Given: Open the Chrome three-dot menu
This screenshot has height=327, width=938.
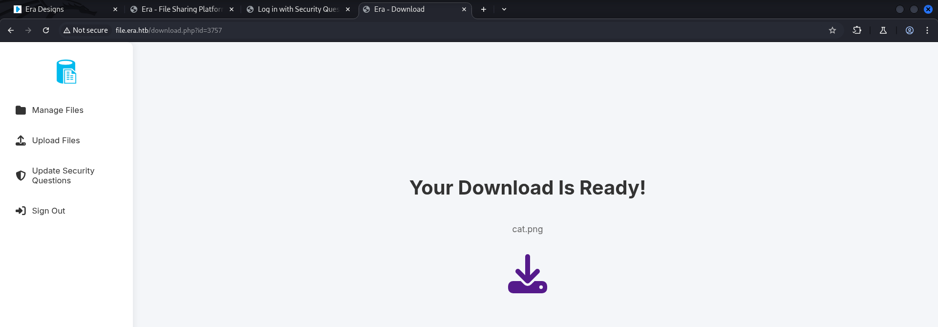Looking at the screenshot, I should [927, 30].
